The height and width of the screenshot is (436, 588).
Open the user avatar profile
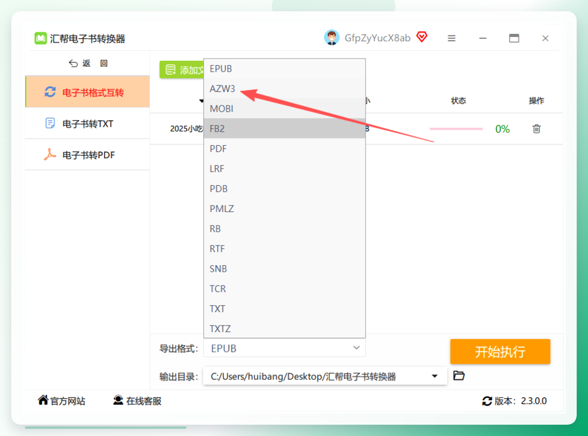(332, 38)
